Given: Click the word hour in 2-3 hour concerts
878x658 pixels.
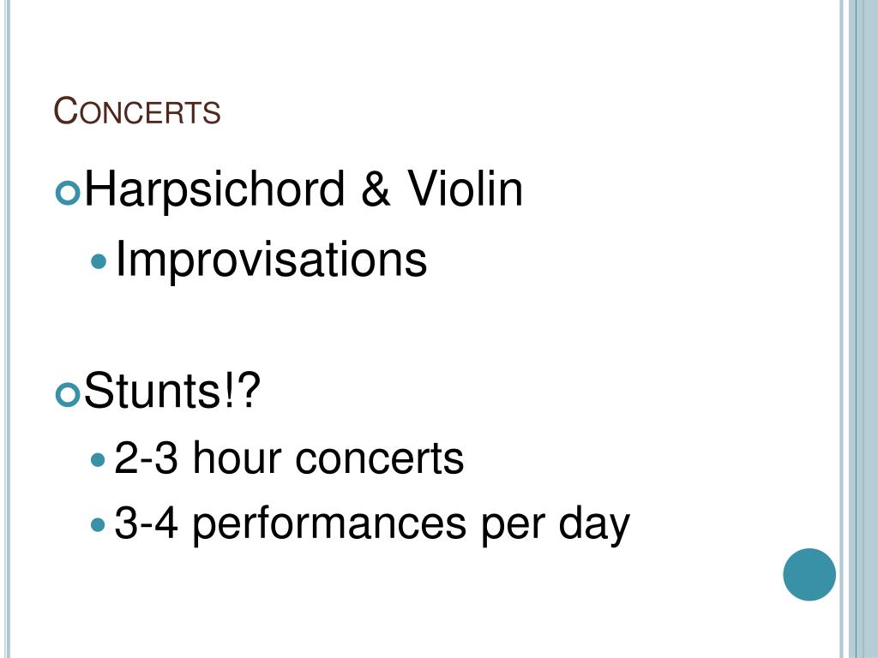Looking at the screenshot, I should pyautogui.click(x=238, y=458).
